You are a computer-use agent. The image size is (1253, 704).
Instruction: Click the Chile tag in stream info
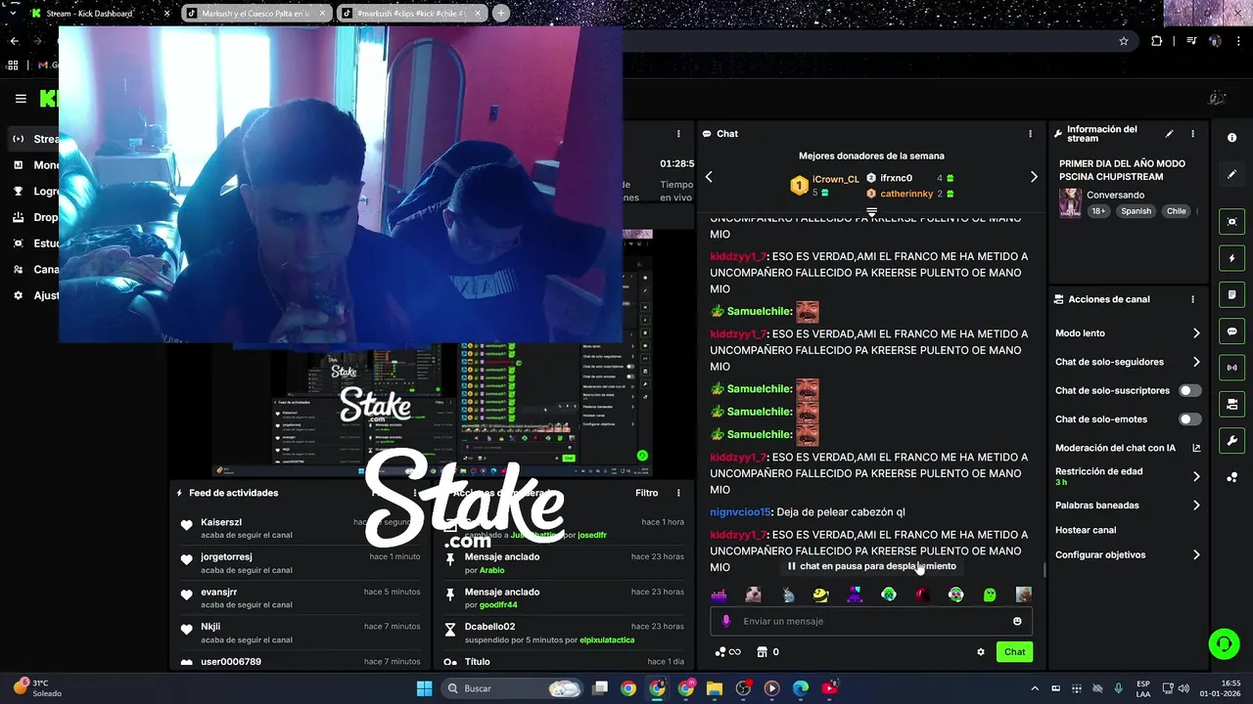[x=1176, y=211]
